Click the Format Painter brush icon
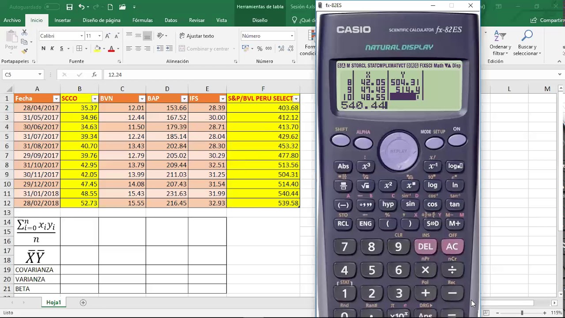This screenshot has width=565, height=318. pyautogui.click(x=24, y=51)
